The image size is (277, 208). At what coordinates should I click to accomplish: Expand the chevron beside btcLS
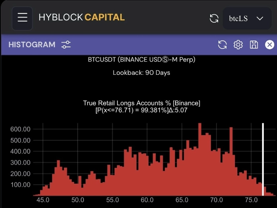click(x=260, y=18)
